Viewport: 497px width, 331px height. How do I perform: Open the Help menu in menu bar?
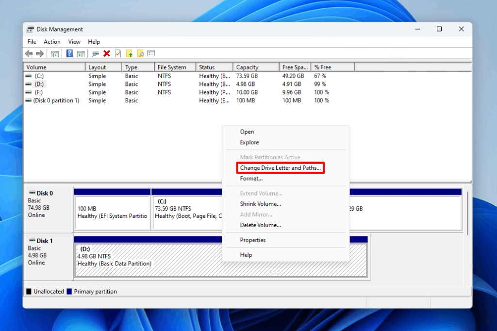tap(94, 42)
